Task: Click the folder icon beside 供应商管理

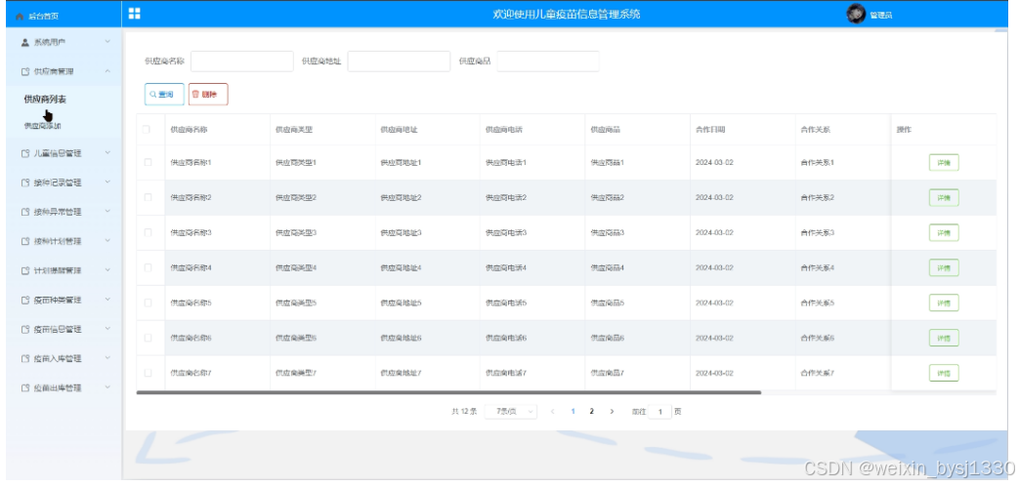Action: tap(25, 71)
